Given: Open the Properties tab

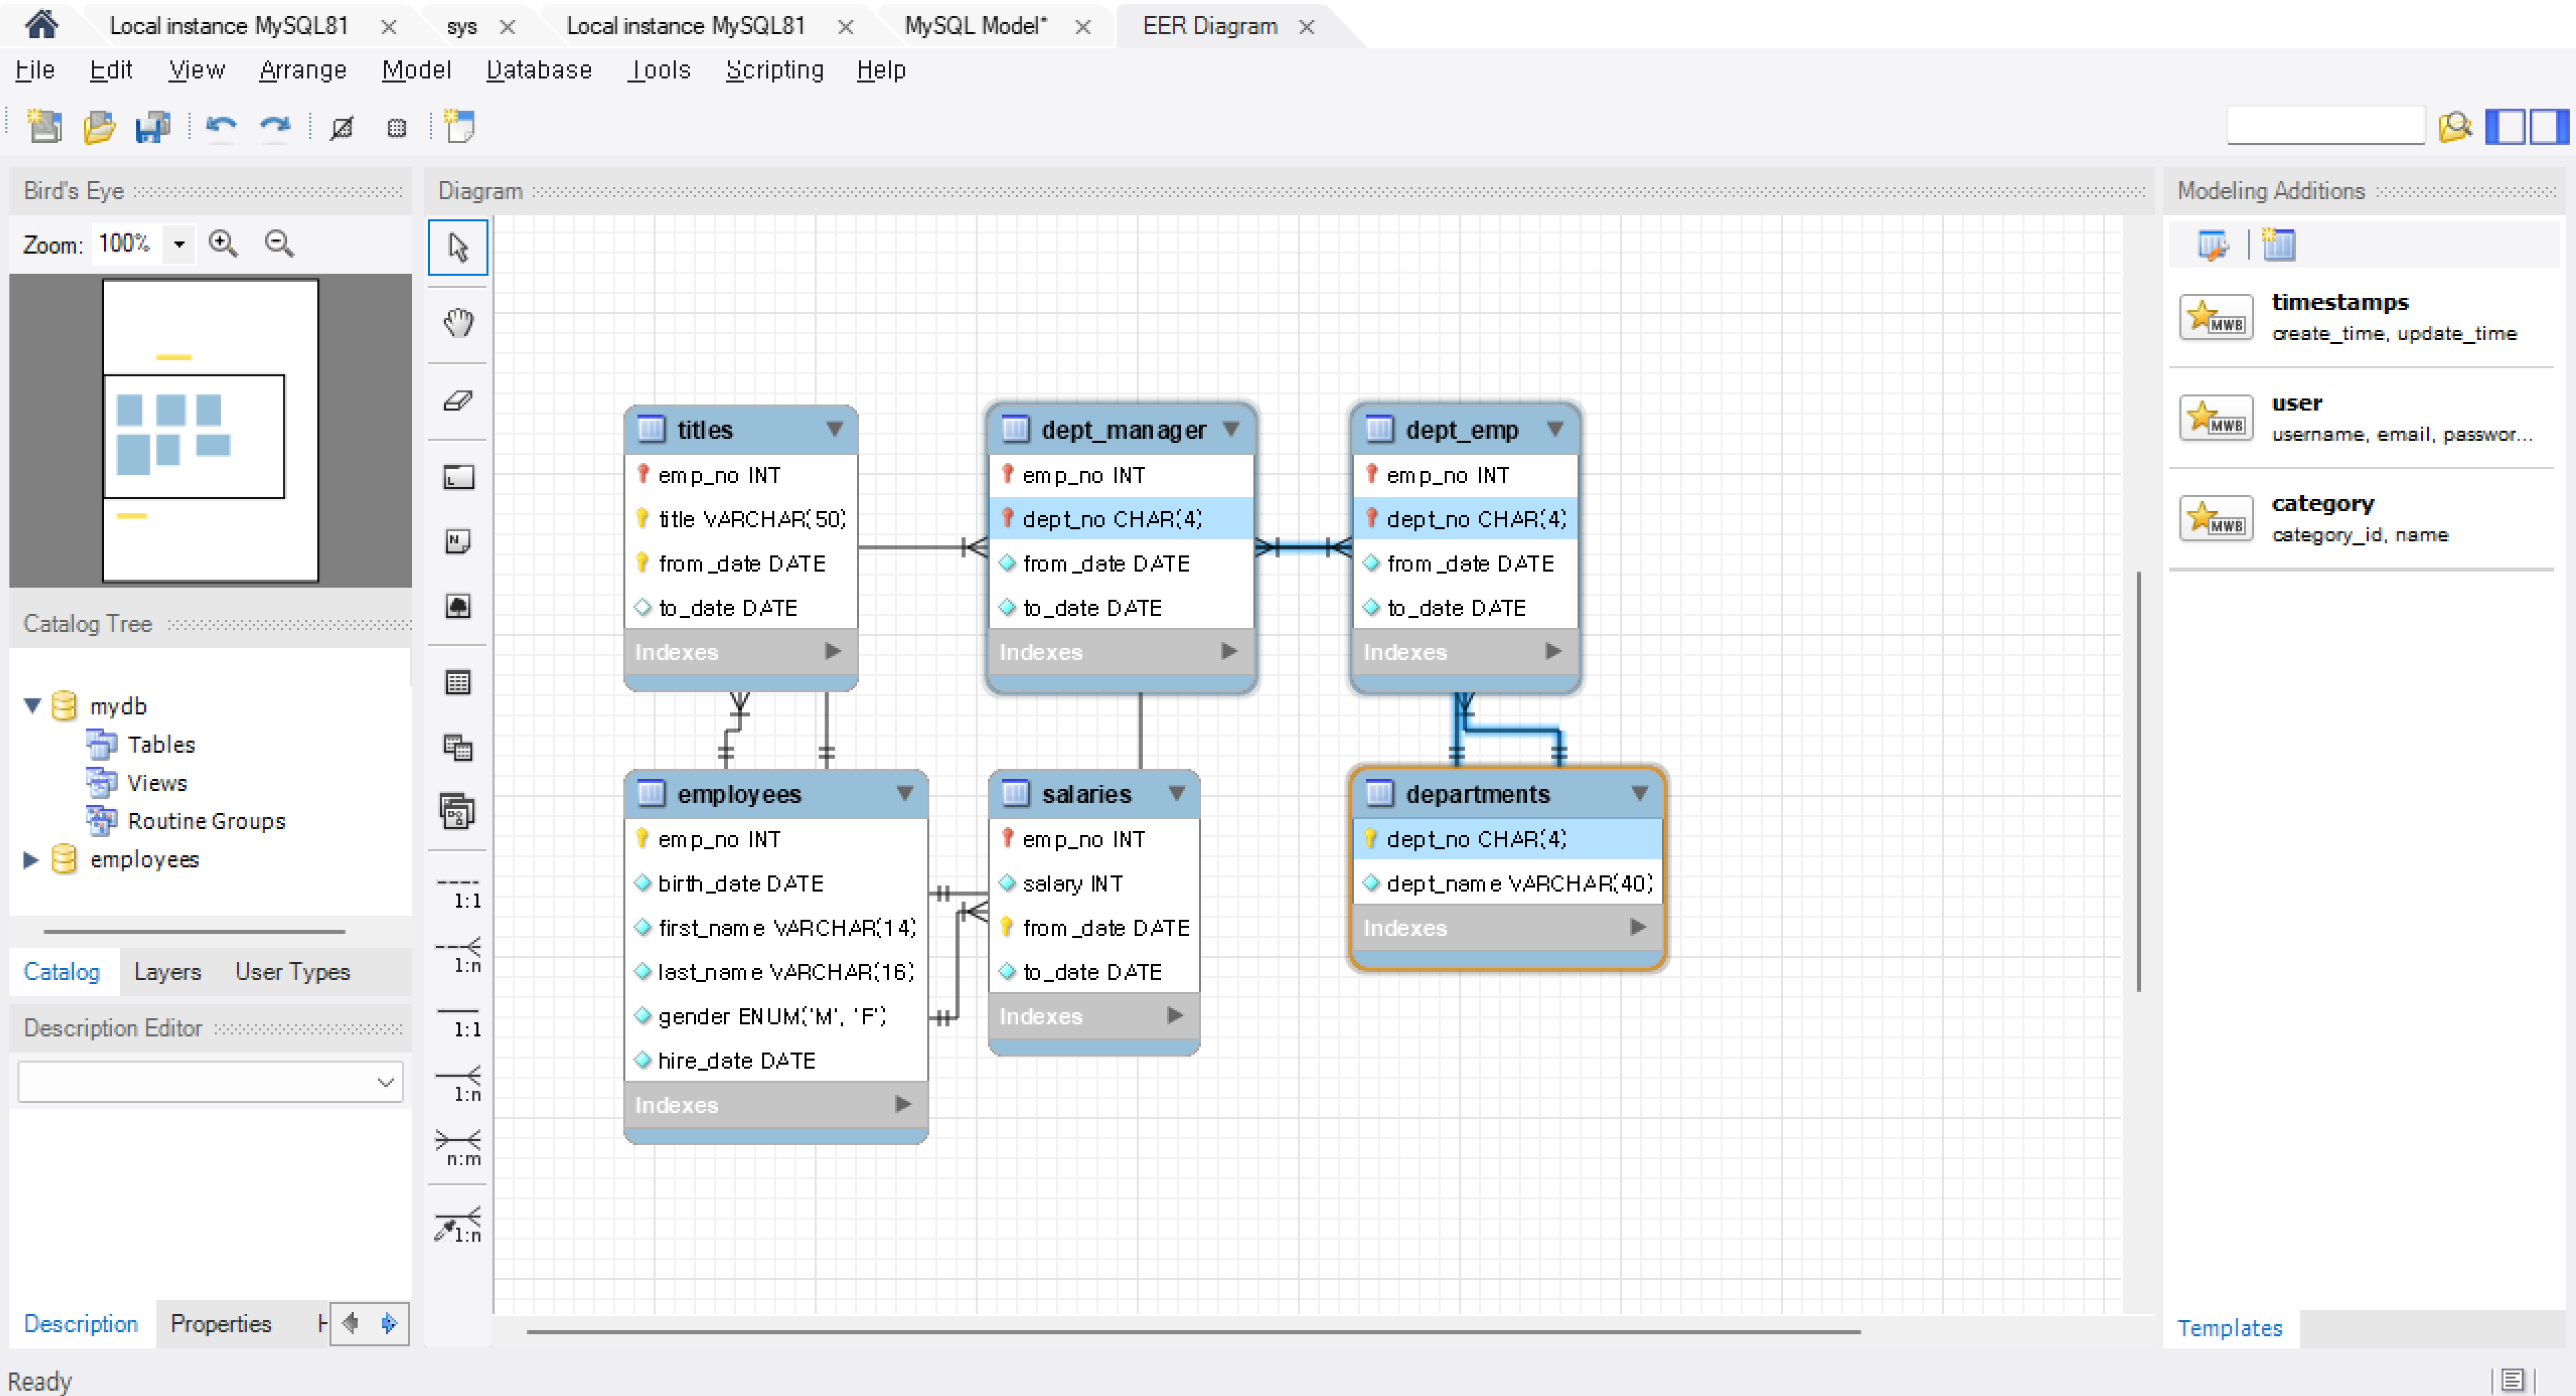Looking at the screenshot, I should point(220,1323).
